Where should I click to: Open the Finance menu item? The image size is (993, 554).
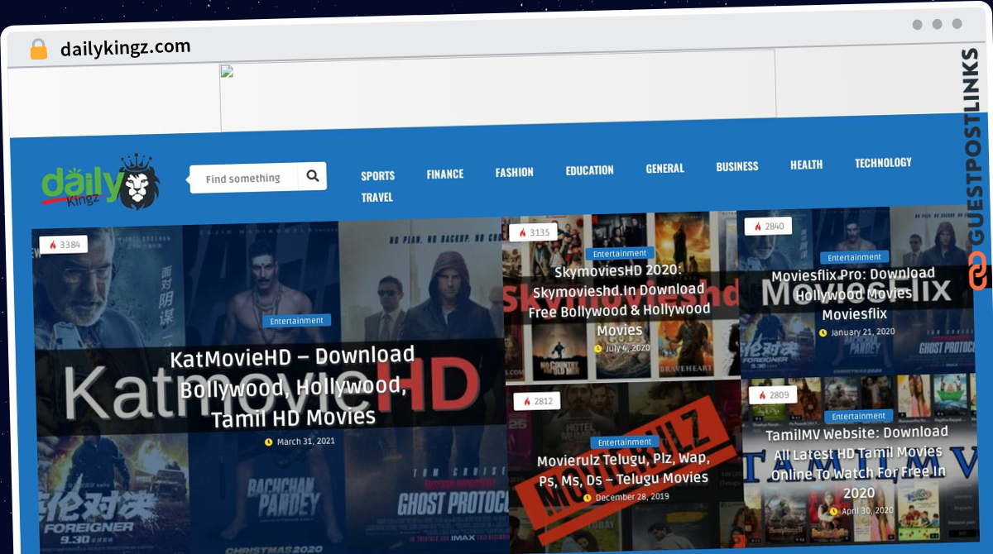[445, 174]
